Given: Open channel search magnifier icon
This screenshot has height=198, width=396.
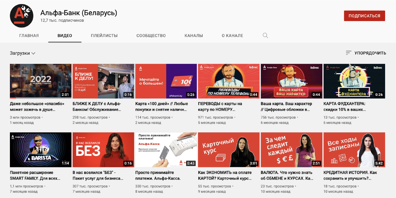Looking at the screenshot, I should (265, 36).
